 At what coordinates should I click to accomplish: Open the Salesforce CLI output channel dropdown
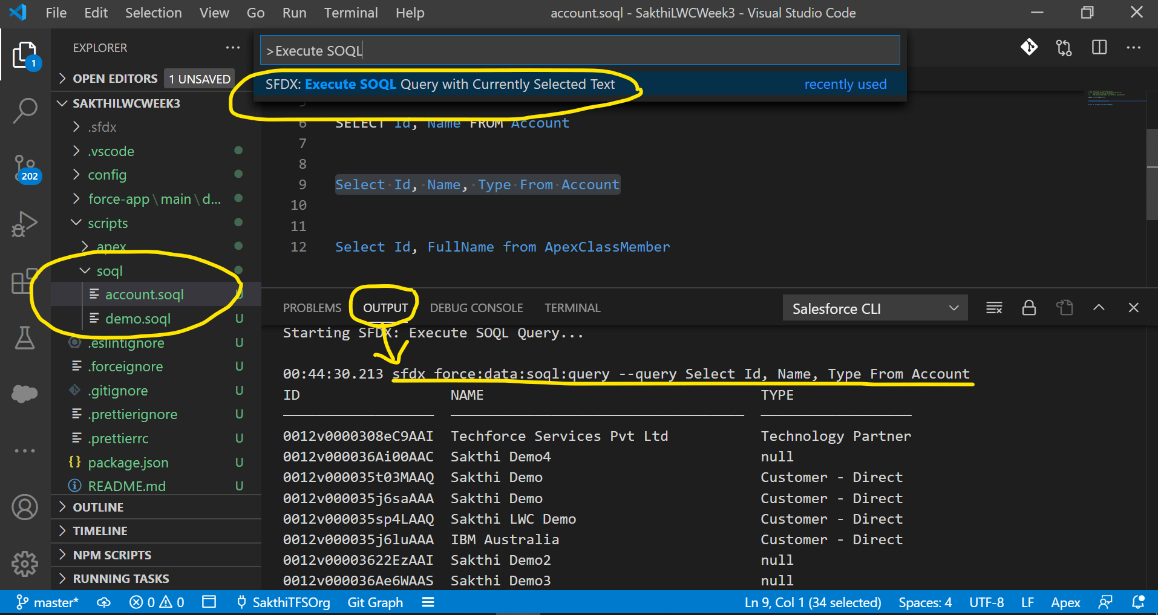coord(875,308)
